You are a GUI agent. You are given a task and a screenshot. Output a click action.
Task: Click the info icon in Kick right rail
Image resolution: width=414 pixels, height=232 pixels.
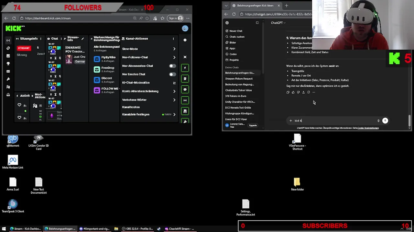click(185, 40)
